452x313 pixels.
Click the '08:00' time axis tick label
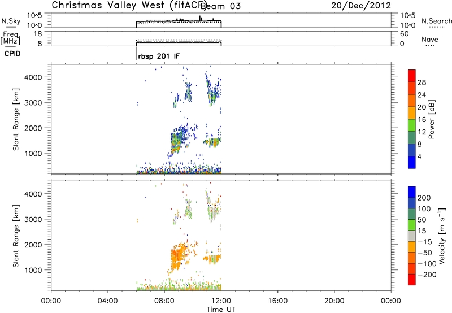164,301
